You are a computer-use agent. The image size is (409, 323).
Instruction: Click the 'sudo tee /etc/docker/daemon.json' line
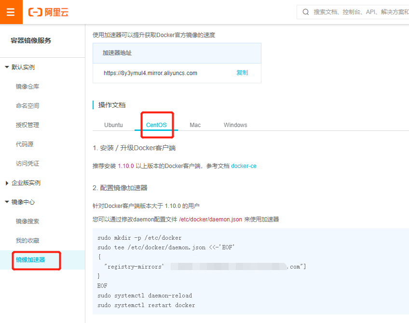coord(166,247)
